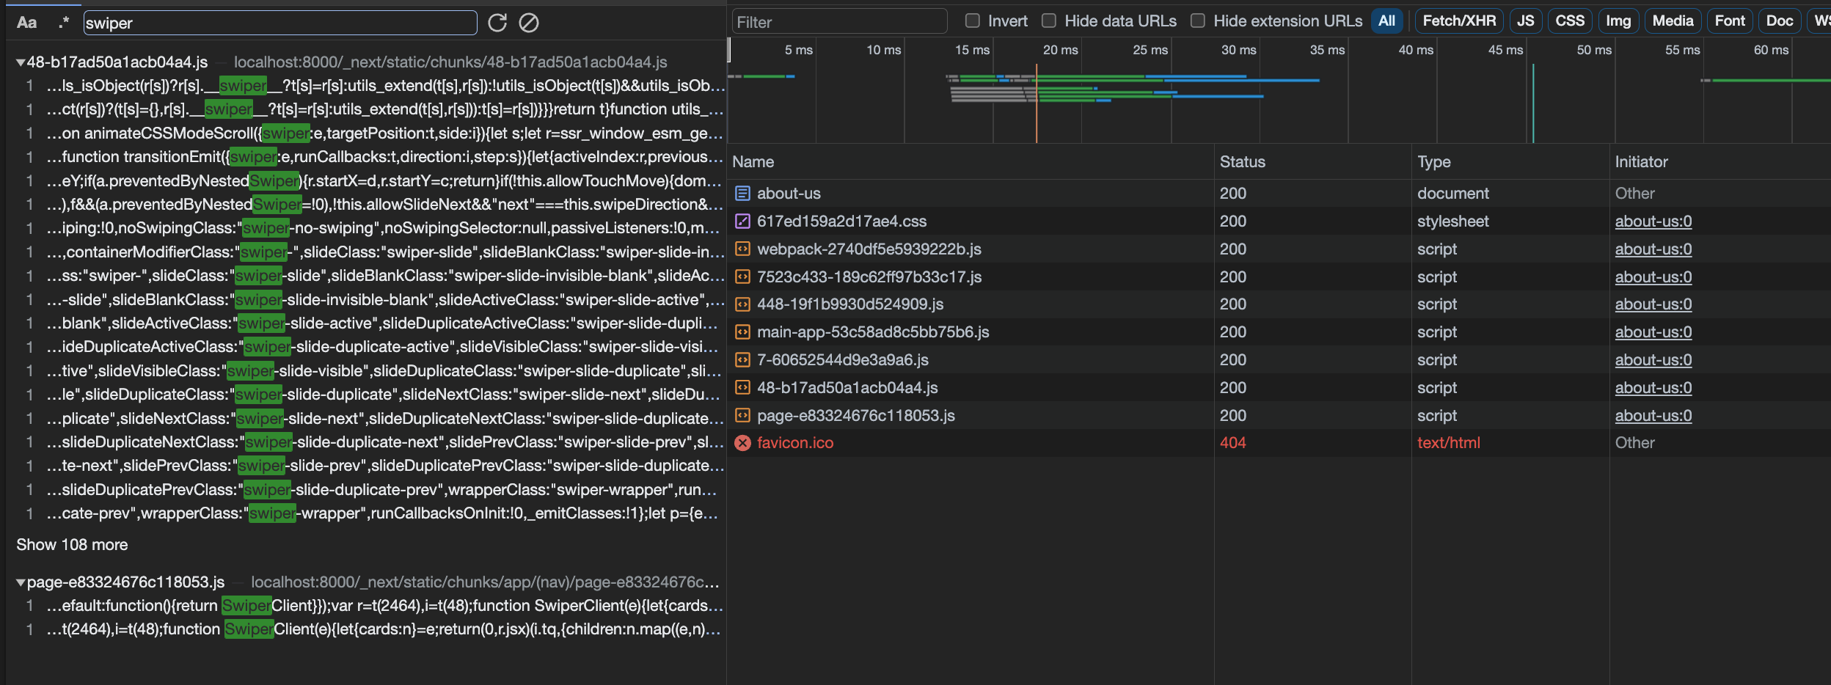Click the red error icon beside favicon.ico

click(x=743, y=442)
